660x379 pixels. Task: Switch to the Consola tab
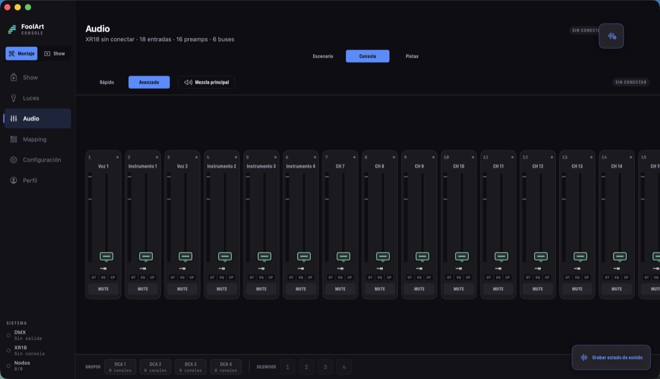[x=367, y=56]
